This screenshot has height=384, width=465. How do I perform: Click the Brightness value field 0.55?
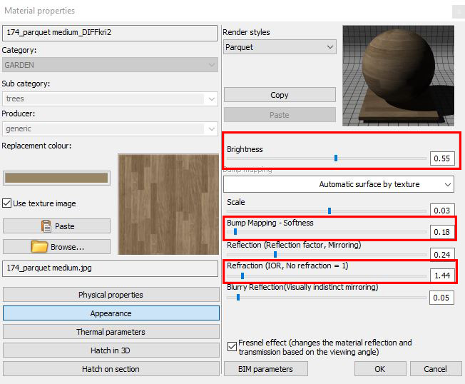(x=442, y=158)
